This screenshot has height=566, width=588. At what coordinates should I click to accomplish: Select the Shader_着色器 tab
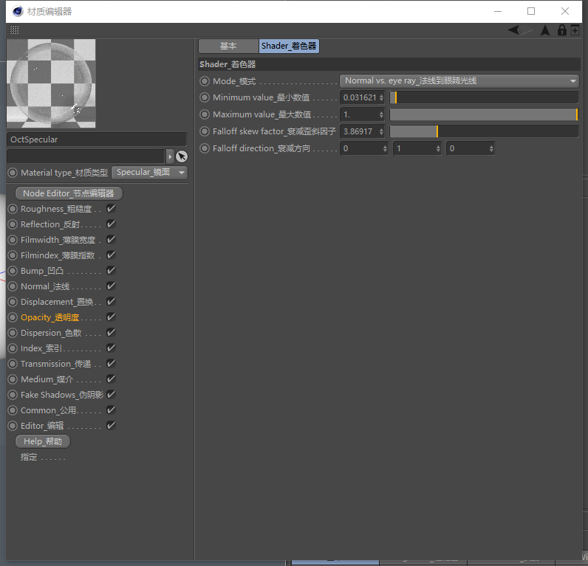point(289,46)
